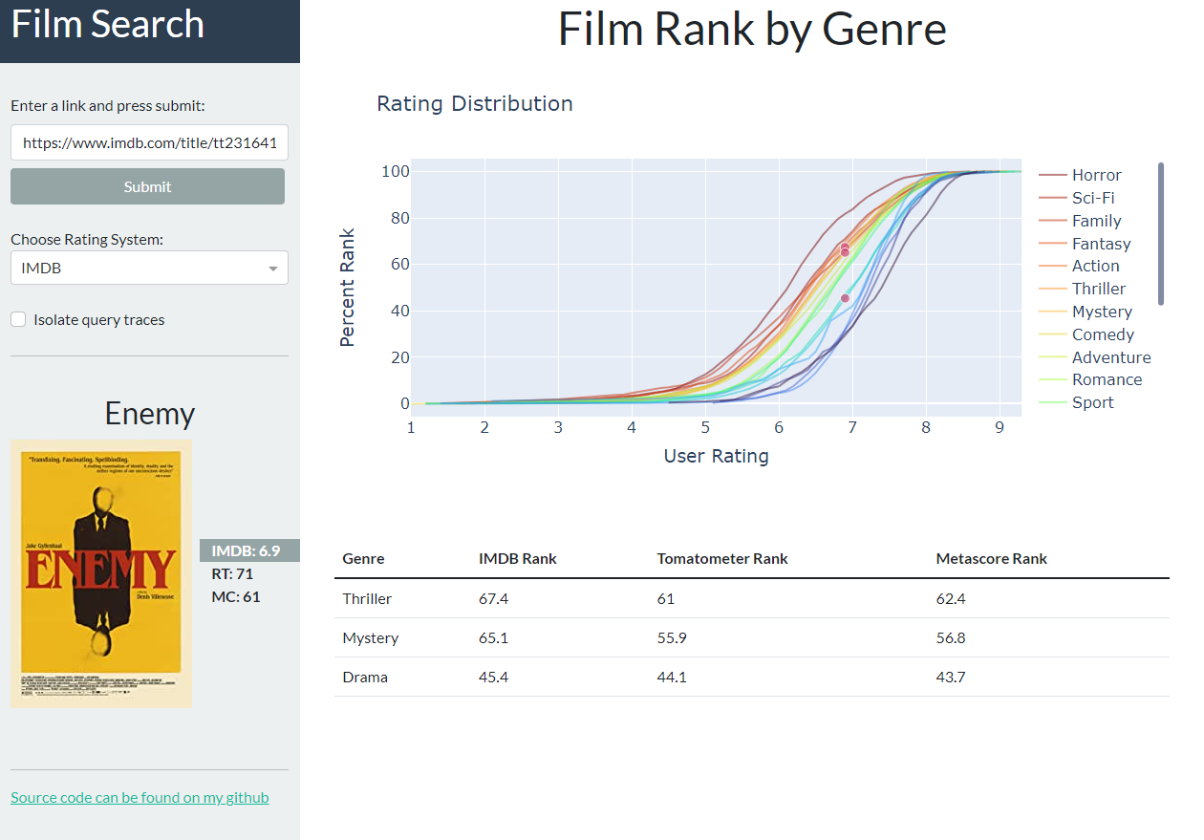Open the Choose Rating System dropdown

(x=149, y=268)
